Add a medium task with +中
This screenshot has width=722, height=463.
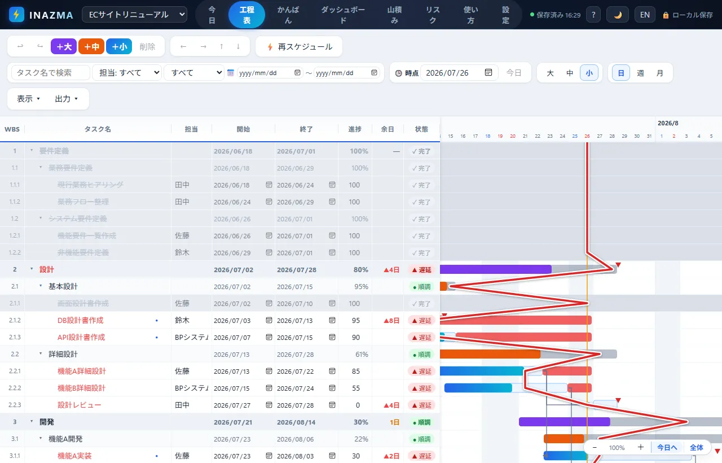point(91,47)
